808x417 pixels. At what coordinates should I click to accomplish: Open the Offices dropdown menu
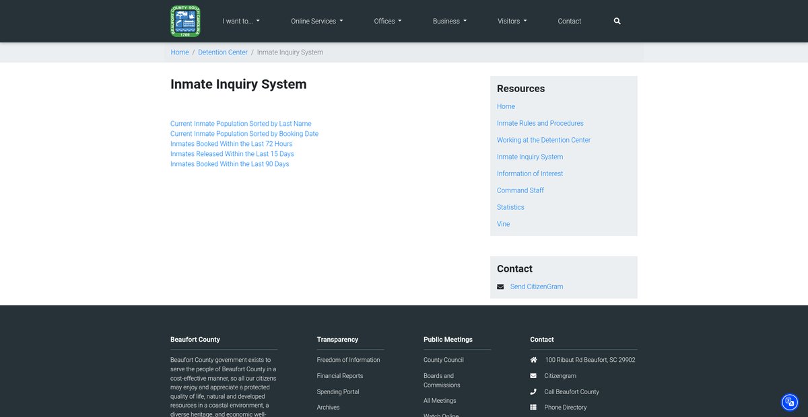[x=387, y=22]
